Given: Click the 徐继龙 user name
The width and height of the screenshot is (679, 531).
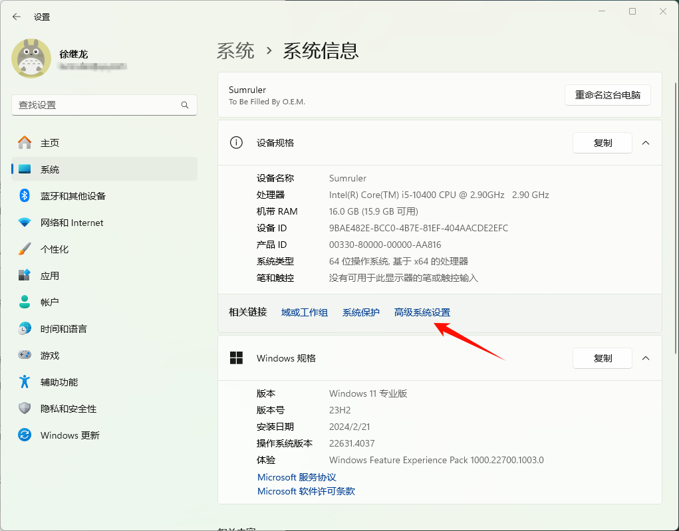Looking at the screenshot, I should (x=74, y=54).
